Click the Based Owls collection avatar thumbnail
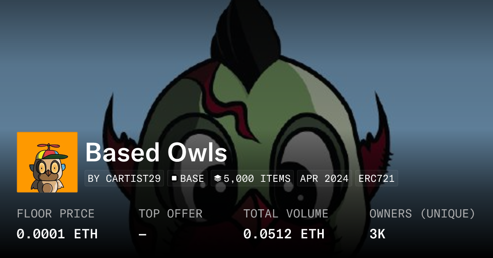 [47, 162]
